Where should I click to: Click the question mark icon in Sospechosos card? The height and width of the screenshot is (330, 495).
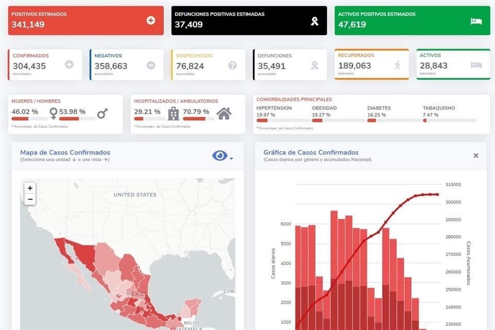[x=233, y=65]
